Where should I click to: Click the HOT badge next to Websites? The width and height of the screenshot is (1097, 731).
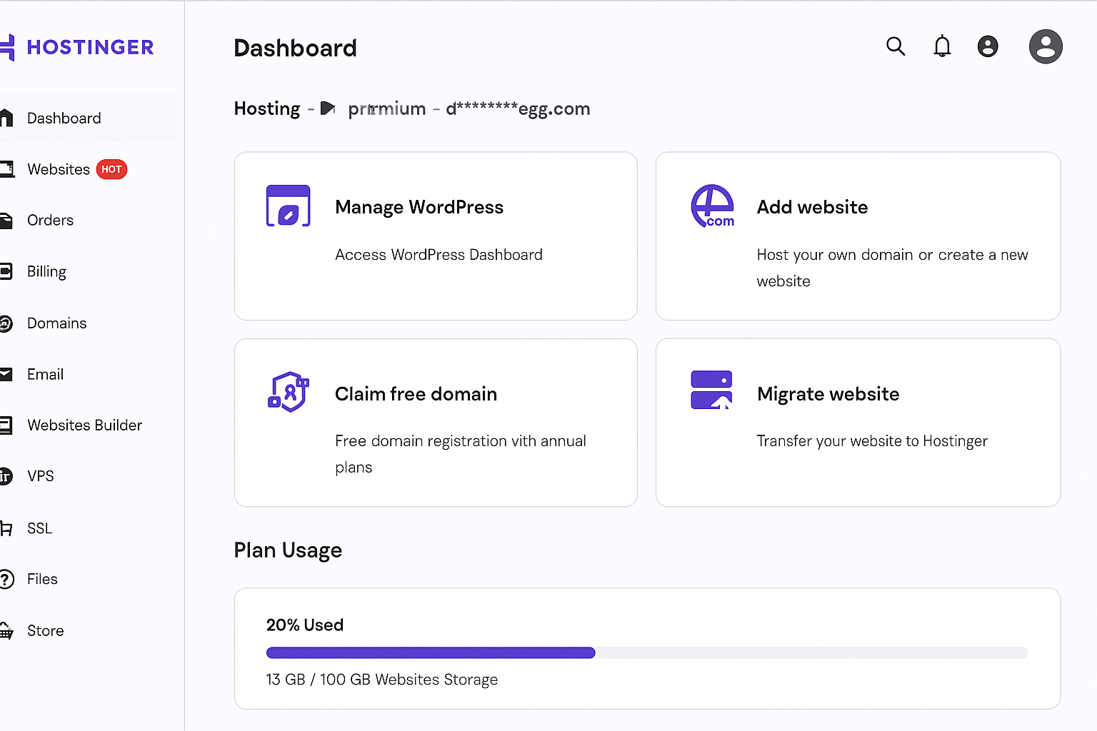click(111, 169)
